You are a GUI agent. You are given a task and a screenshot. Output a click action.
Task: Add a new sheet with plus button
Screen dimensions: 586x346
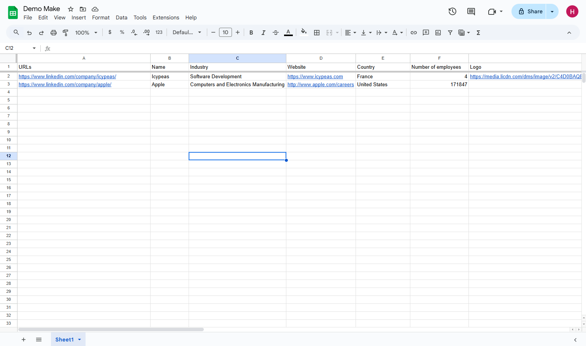click(24, 340)
